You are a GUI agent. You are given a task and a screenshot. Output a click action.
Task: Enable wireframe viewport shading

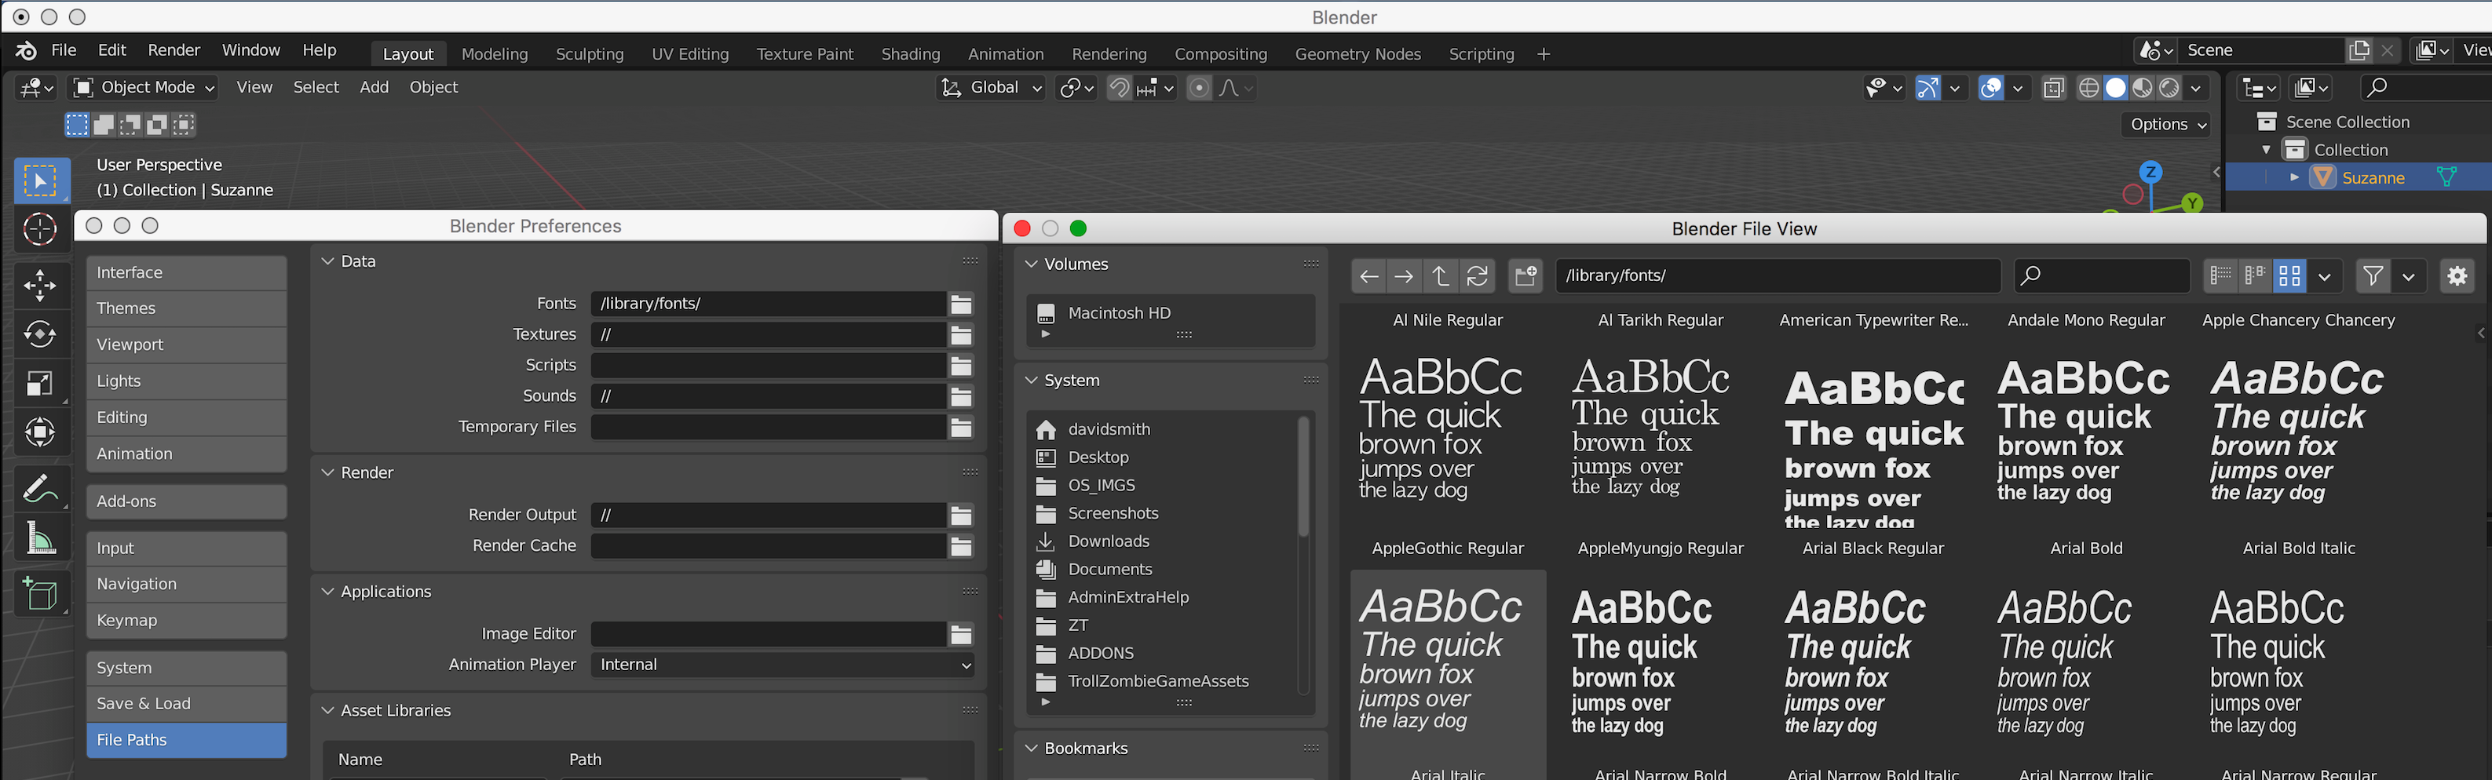[x=2088, y=88]
